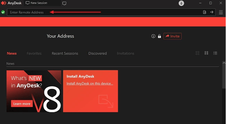This screenshot has width=226, height=124.
Task: Click the News section heading
Action: pyautogui.click(x=10, y=64)
